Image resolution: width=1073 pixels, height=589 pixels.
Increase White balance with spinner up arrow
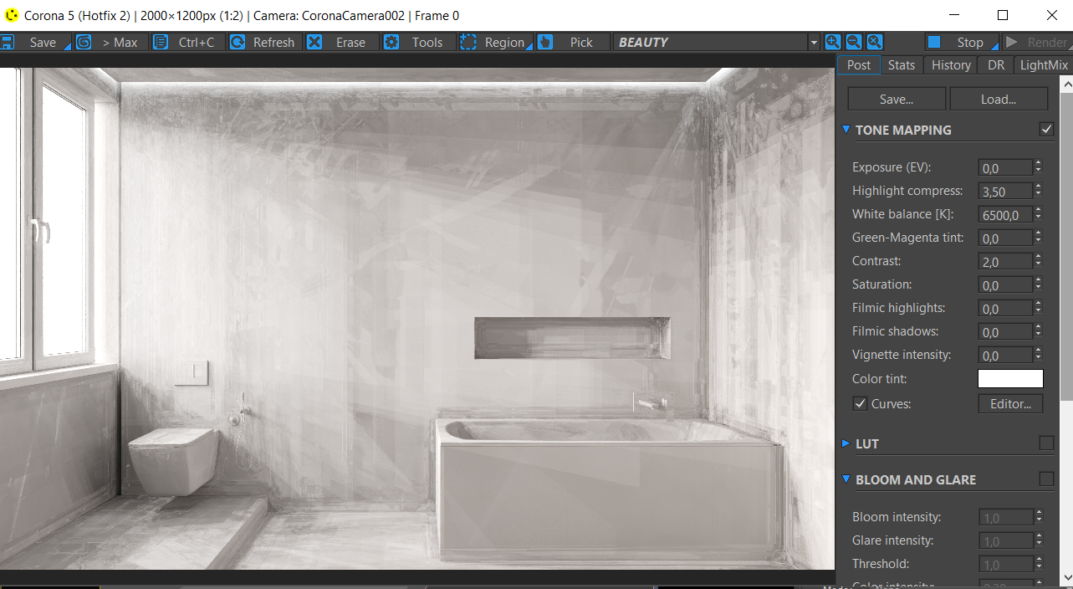1038,210
